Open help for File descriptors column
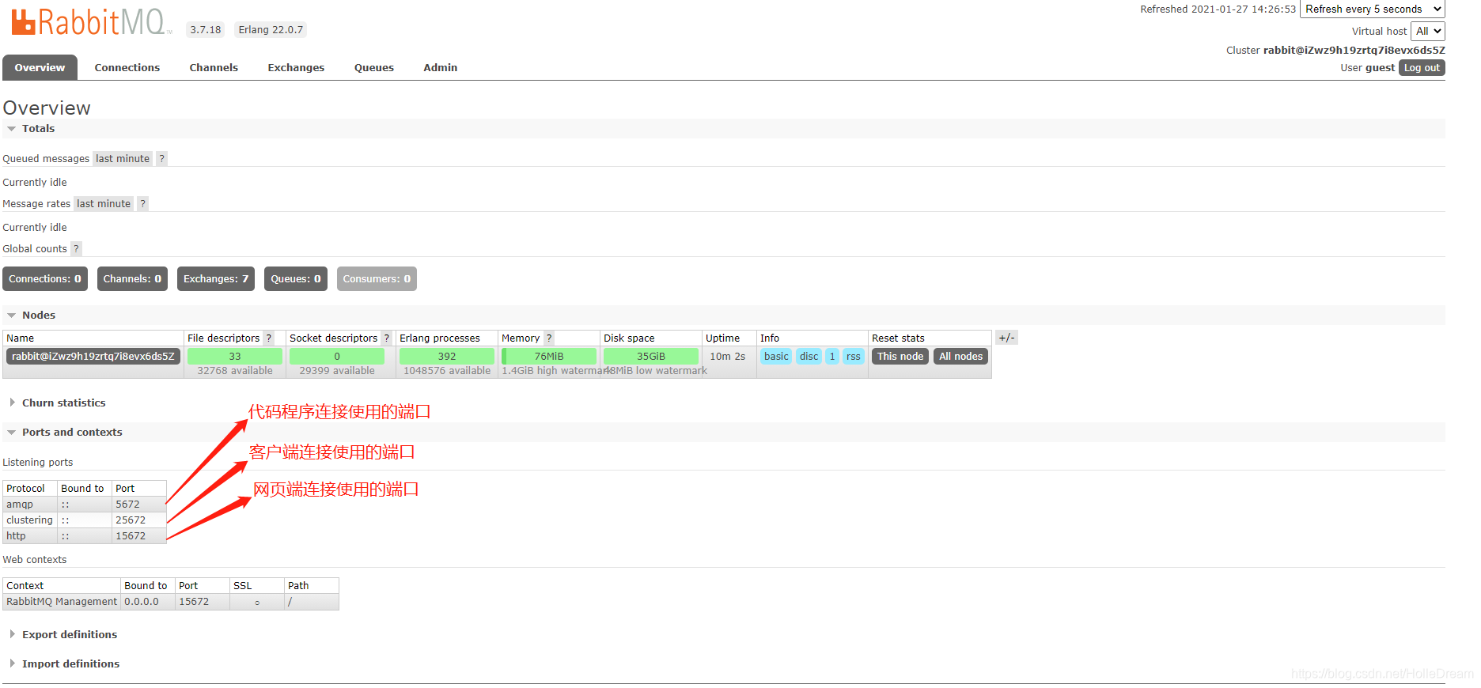Viewport: 1481px width, 688px height. point(269,338)
